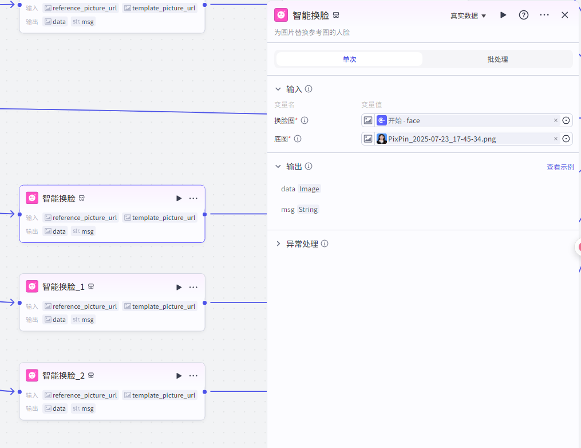The image size is (581, 448).
Task: Clear the 开始 · face variable value
Action: [555, 120]
